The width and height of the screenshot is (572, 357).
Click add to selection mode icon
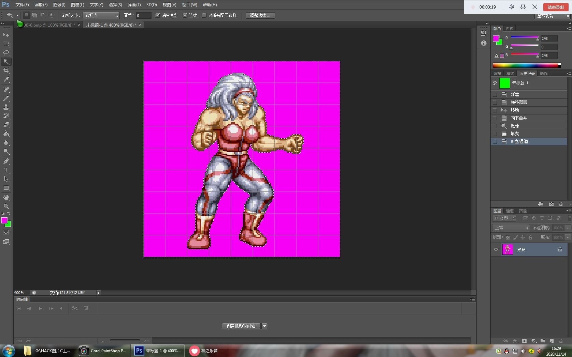point(34,15)
